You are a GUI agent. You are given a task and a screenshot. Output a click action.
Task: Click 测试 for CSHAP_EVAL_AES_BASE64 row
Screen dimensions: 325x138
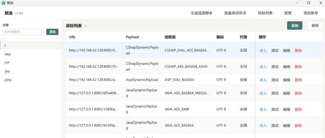click(275, 50)
